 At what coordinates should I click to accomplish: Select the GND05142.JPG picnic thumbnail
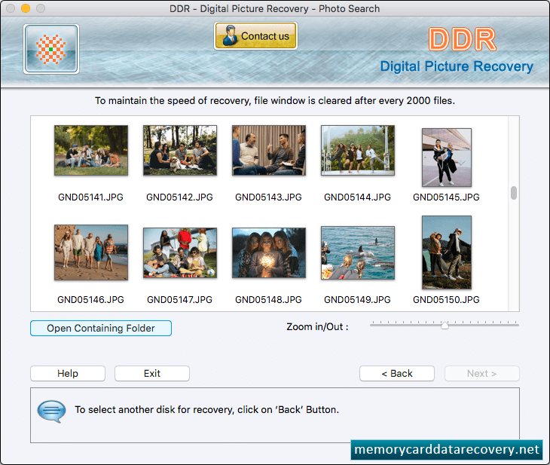pyautogui.click(x=180, y=151)
